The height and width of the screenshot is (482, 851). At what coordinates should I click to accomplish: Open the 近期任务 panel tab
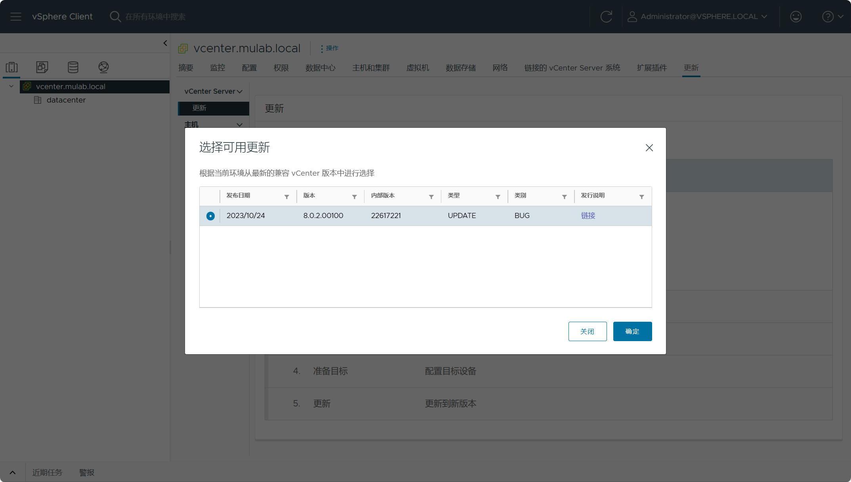47,473
